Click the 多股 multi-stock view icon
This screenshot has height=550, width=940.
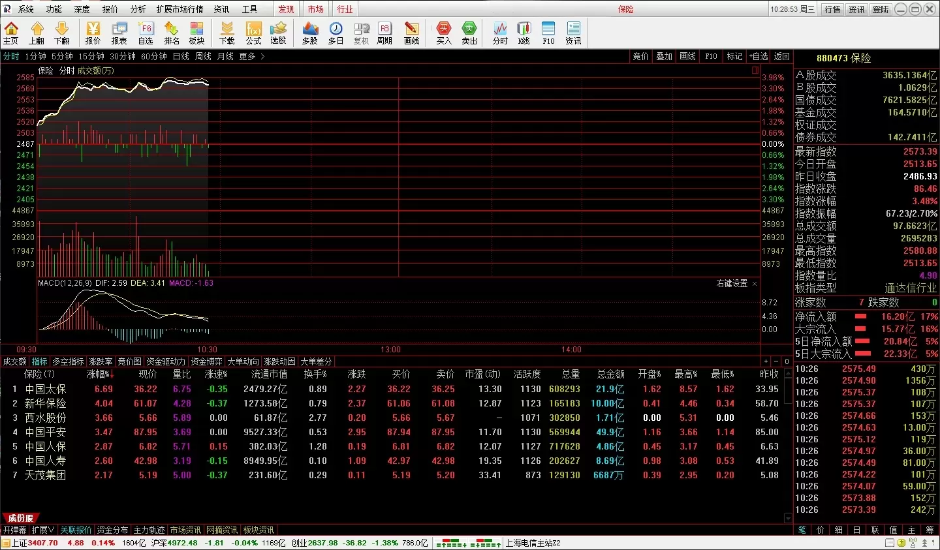pos(309,33)
